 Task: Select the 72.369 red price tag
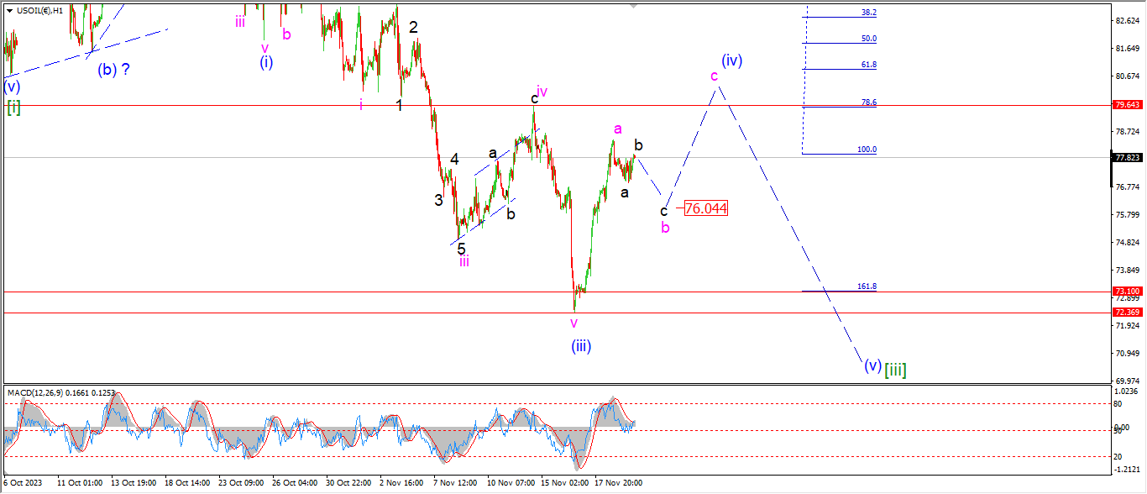pyautogui.click(x=1125, y=313)
